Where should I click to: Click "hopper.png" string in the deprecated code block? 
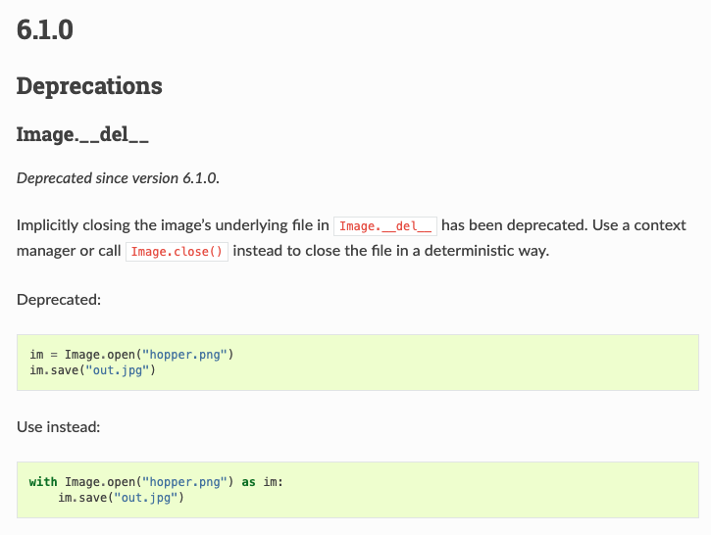pos(184,355)
